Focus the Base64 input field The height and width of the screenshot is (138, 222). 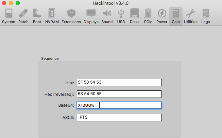(x=119, y=105)
